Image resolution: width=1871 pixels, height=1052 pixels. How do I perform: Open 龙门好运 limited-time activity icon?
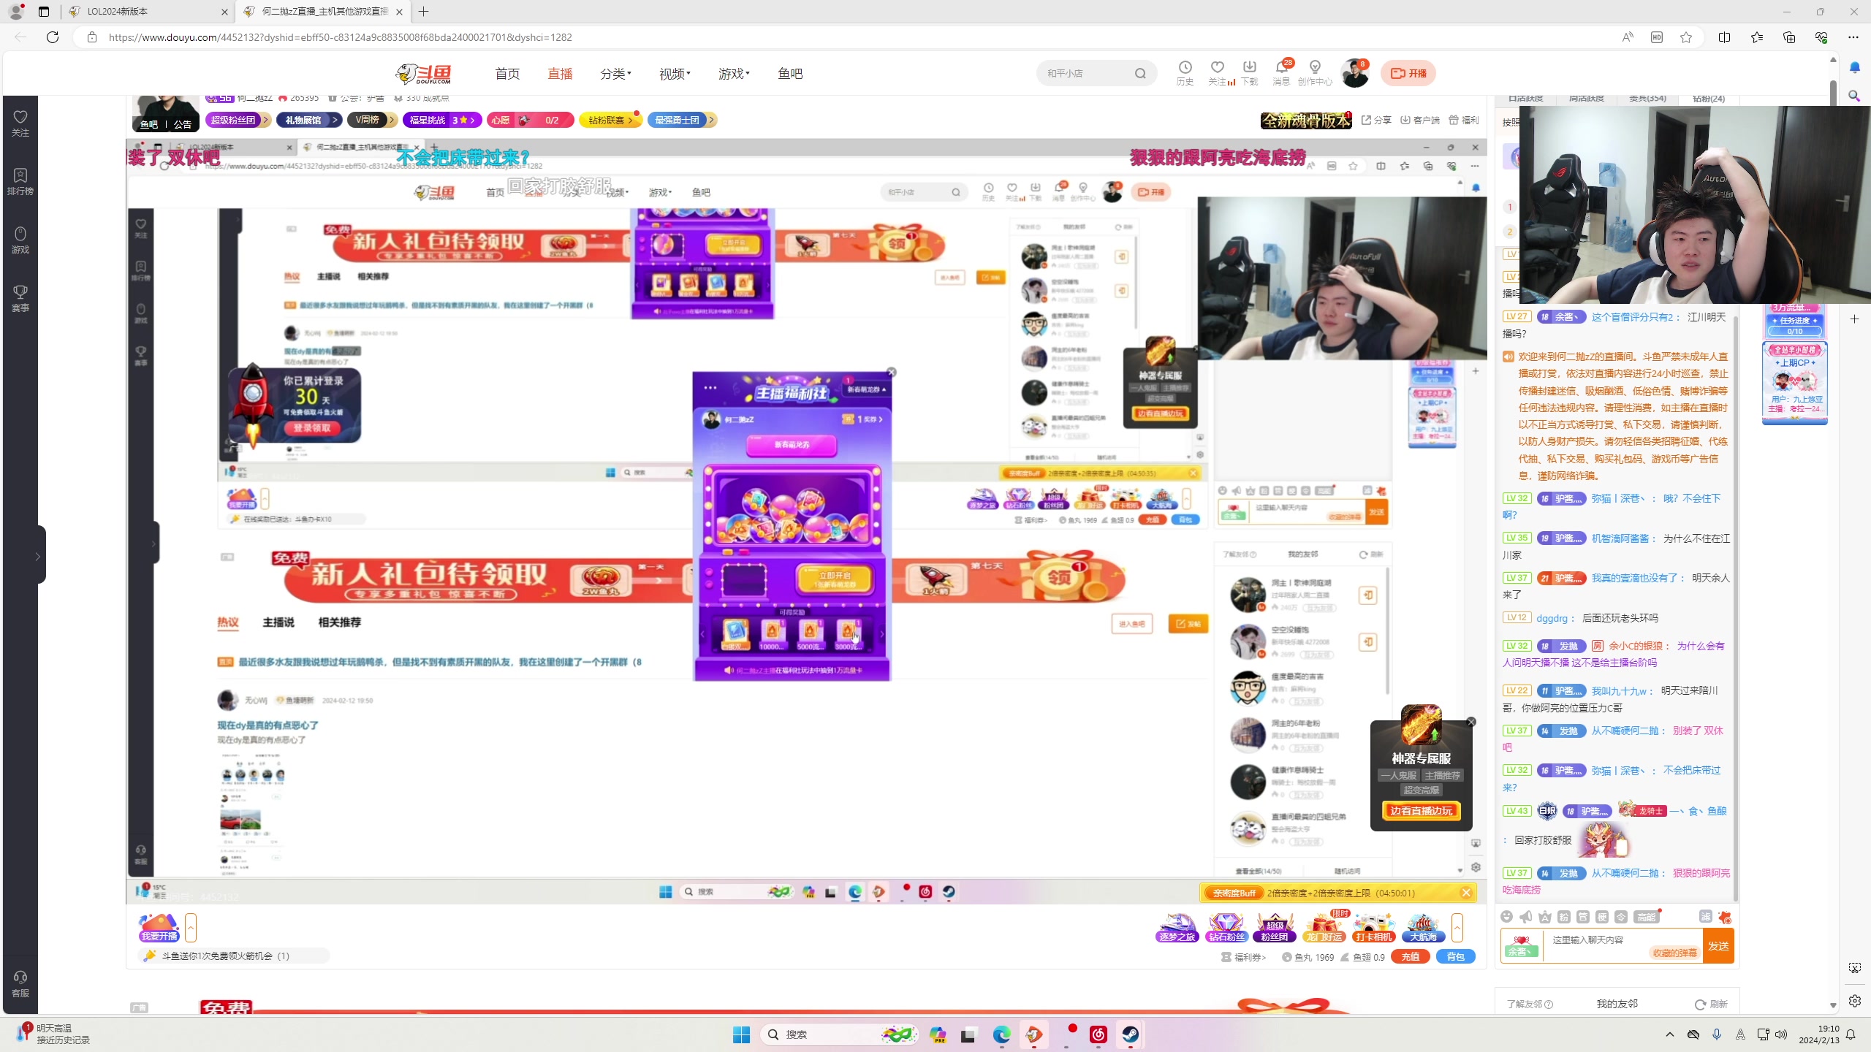pyautogui.click(x=1325, y=928)
